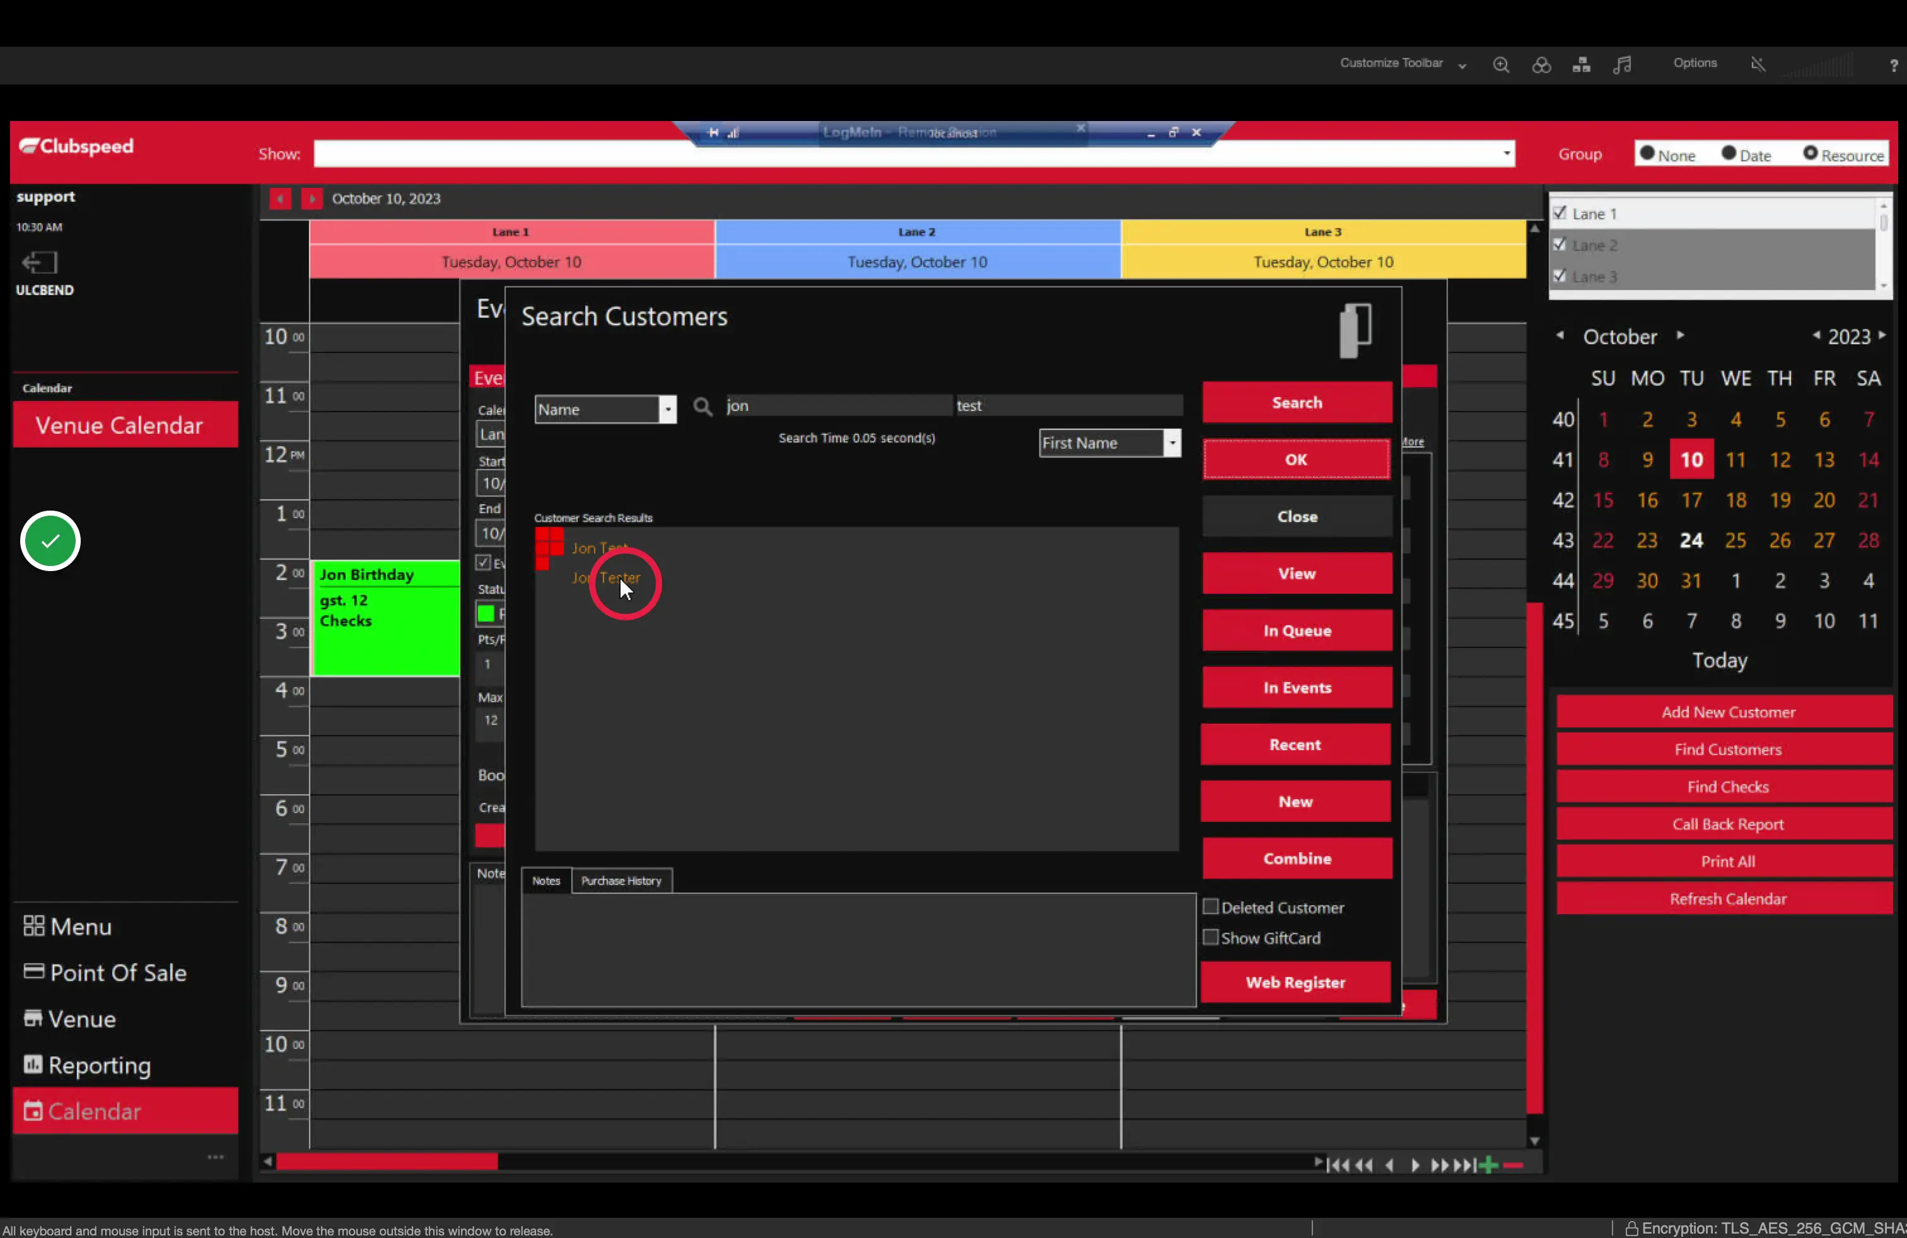1907x1238 pixels.
Task: Click the music note icon in toolbar
Action: click(x=1623, y=65)
